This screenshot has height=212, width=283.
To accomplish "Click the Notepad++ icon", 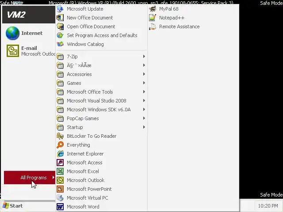I will tap(153, 18).
